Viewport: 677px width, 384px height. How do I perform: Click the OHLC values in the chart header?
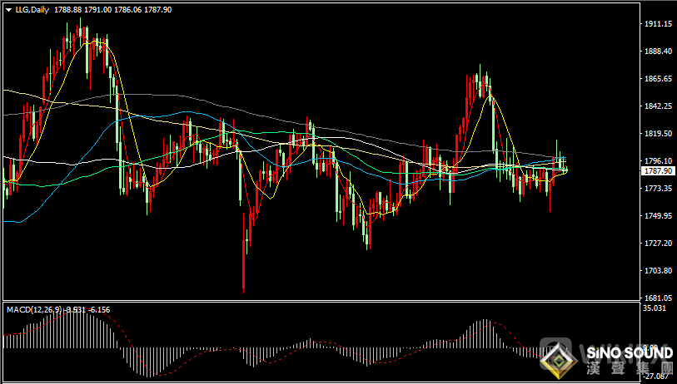(114, 9)
